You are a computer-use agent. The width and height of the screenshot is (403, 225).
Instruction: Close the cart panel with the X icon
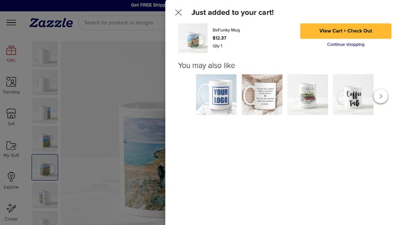[x=178, y=13]
